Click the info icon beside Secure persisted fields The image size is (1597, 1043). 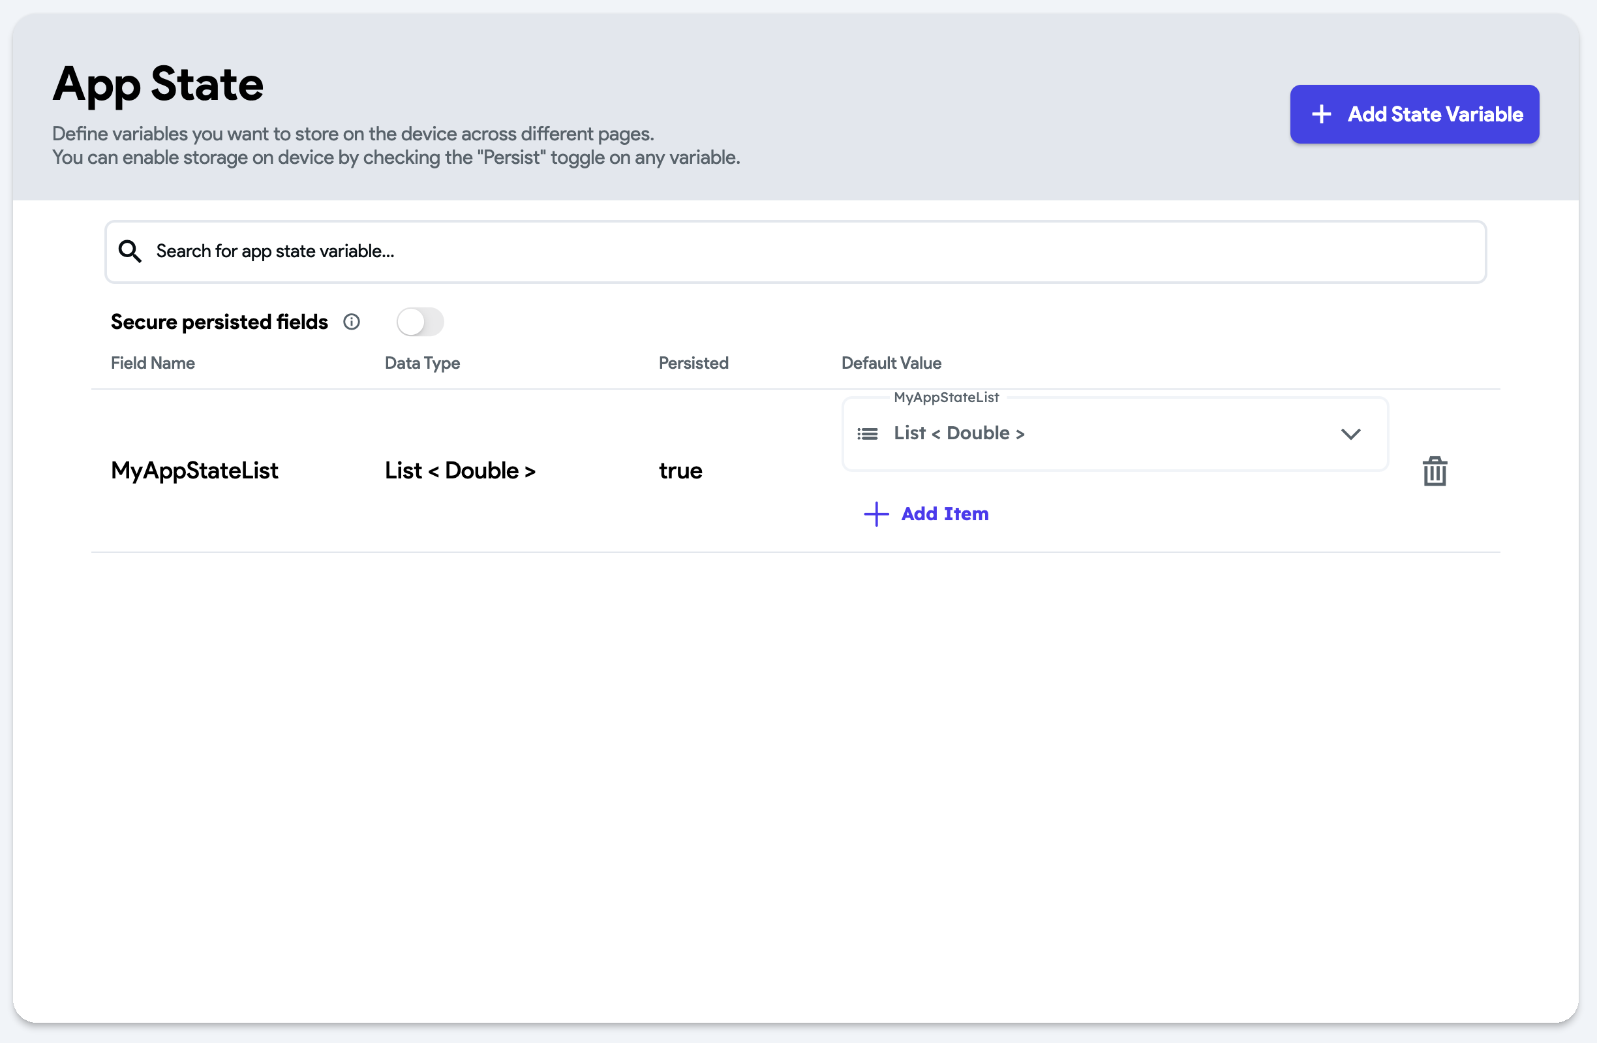point(352,322)
